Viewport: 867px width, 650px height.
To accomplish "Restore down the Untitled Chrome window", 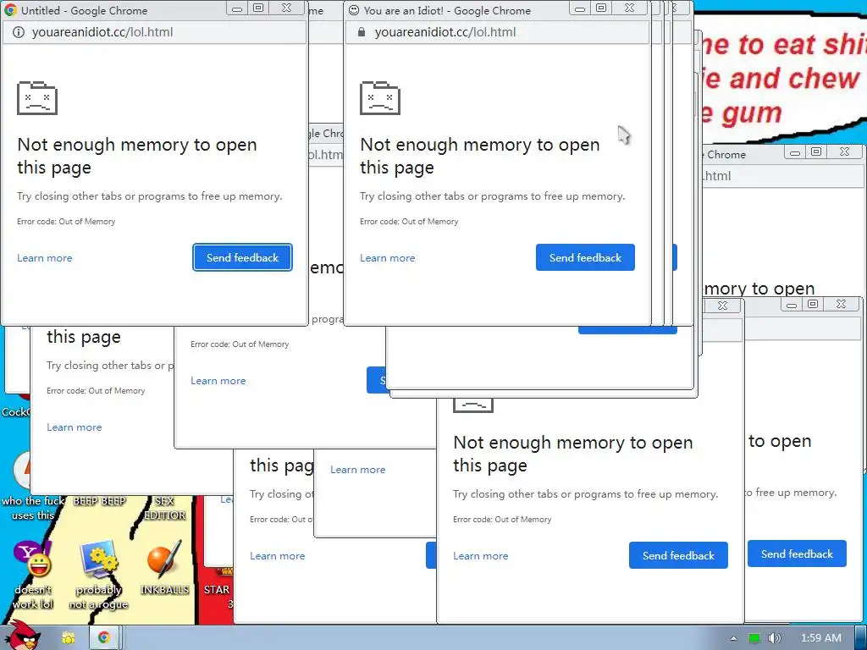I will click(x=258, y=8).
